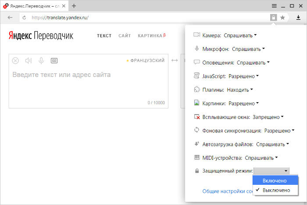Click the Защищенный режим combo box
The image size is (307, 205).
[x=271, y=171]
